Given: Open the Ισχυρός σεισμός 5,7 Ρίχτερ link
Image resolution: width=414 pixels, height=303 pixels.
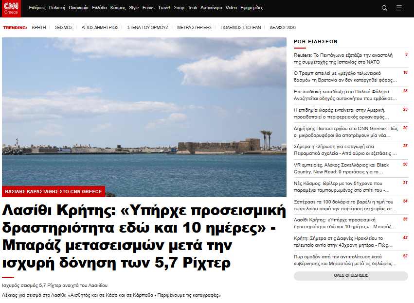Looking at the screenshot, I should (x=54, y=285).
